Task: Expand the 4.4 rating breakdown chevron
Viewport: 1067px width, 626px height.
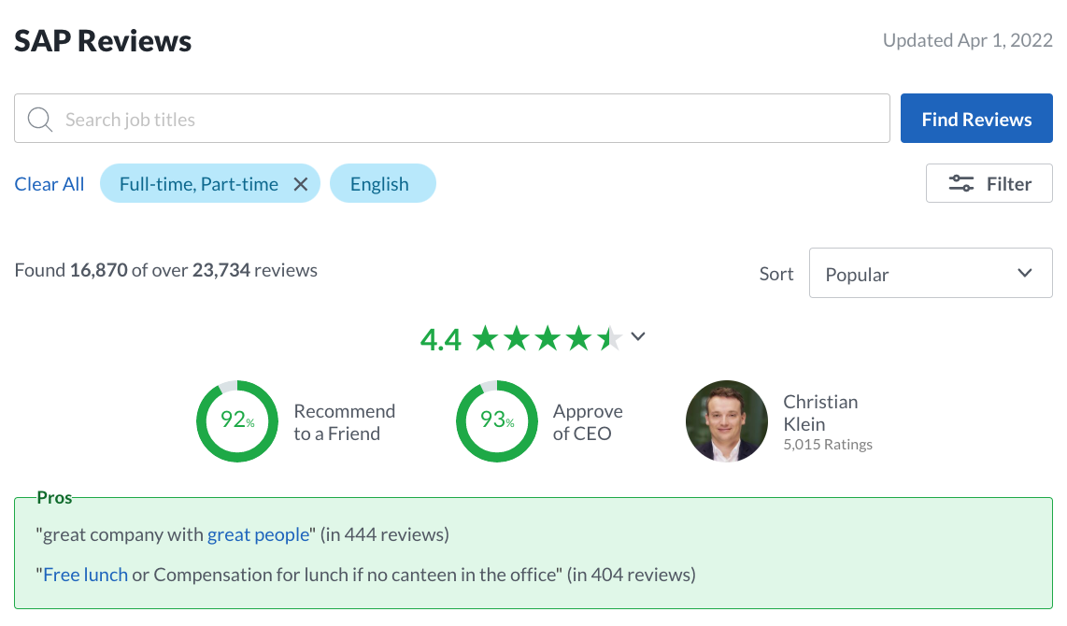Action: tap(637, 336)
